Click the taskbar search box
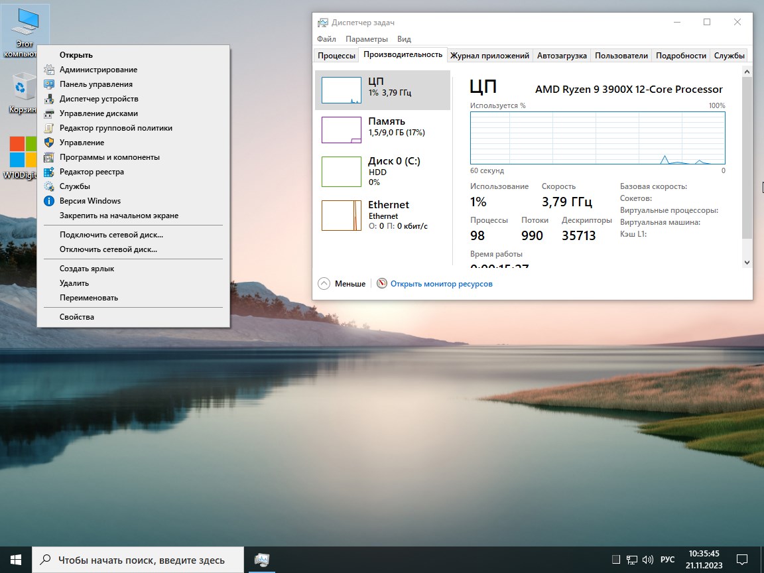Image resolution: width=764 pixels, height=573 pixels. click(x=137, y=560)
